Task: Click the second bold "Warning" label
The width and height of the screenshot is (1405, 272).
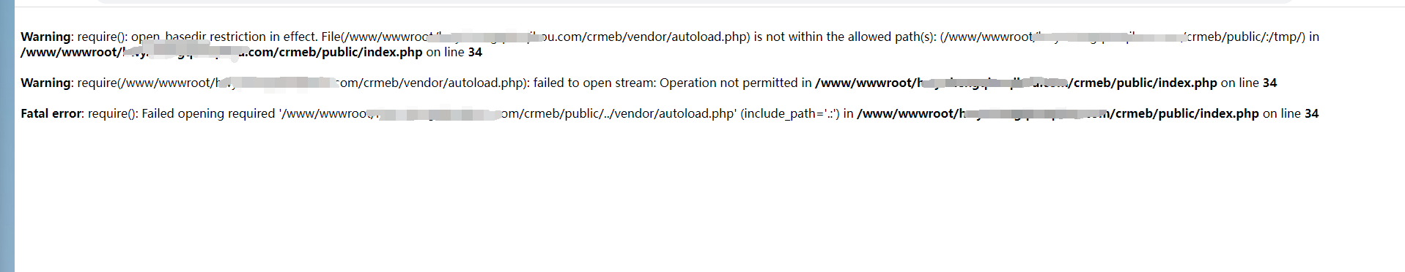Action: coord(45,83)
